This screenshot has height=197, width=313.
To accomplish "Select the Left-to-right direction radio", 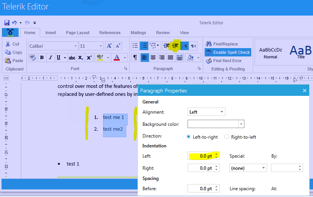I will pyautogui.click(x=188, y=137).
